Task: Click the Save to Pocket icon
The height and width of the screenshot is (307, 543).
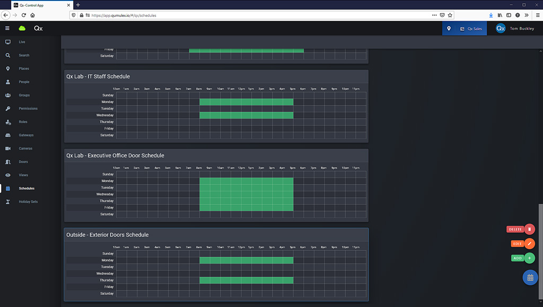Action: tap(442, 15)
